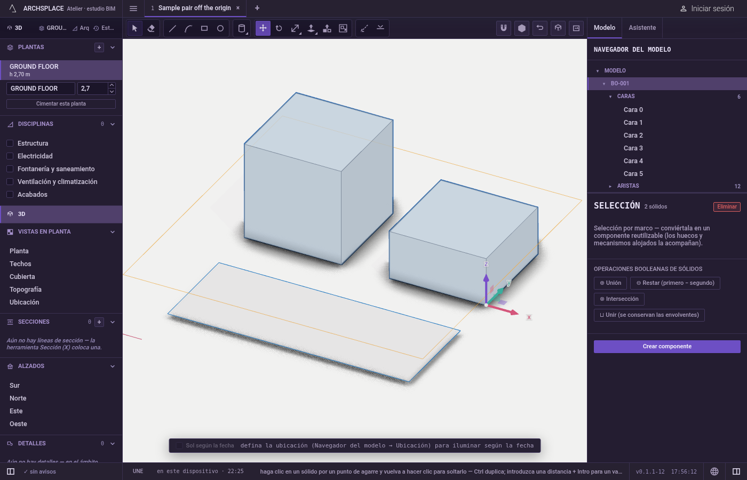Viewport: 747px width, 480px height.
Task: Choose the Arc drawing tool
Action: click(x=188, y=28)
